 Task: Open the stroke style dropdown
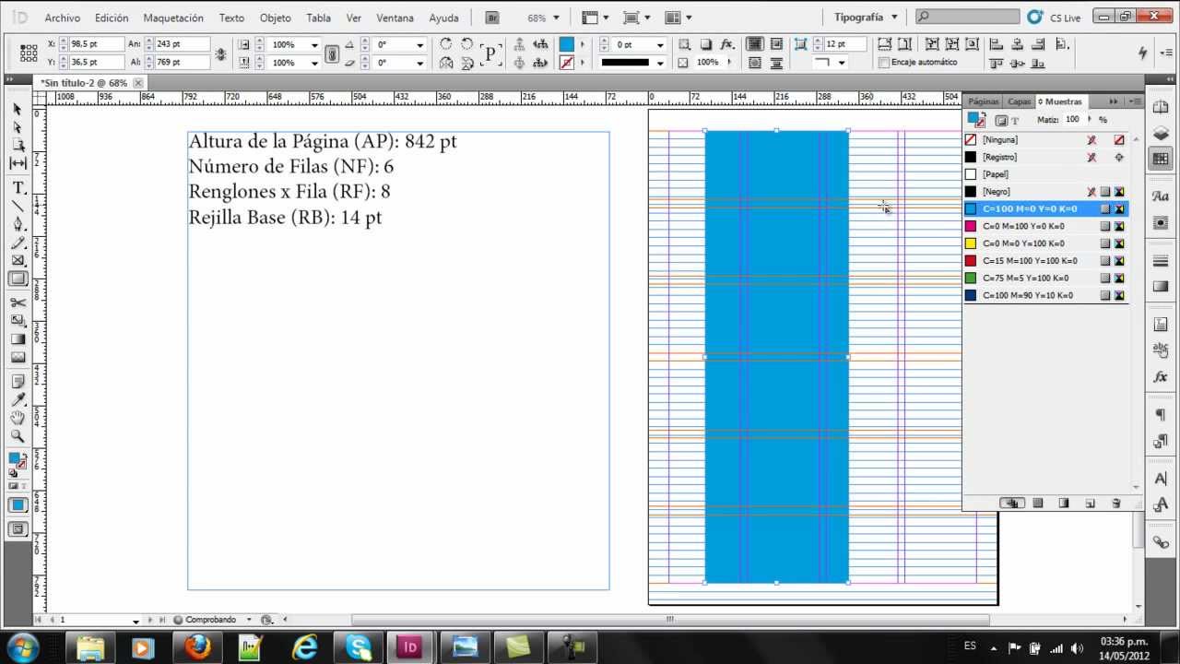pyautogui.click(x=660, y=63)
